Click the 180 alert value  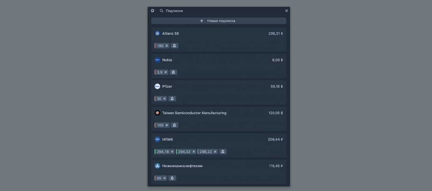tap(160, 46)
